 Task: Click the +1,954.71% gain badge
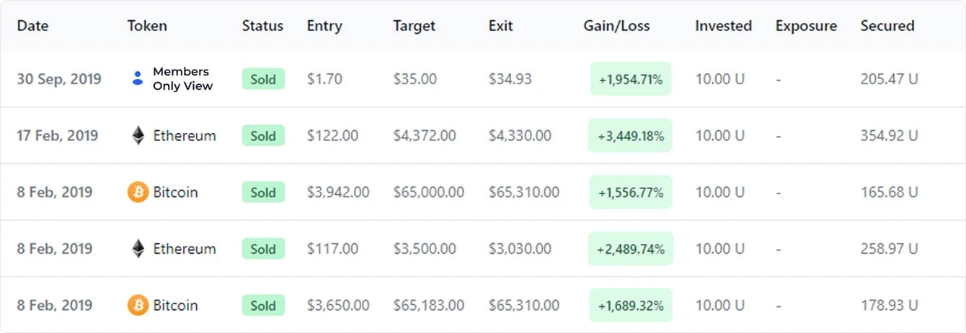pyautogui.click(x=631, y=79)
